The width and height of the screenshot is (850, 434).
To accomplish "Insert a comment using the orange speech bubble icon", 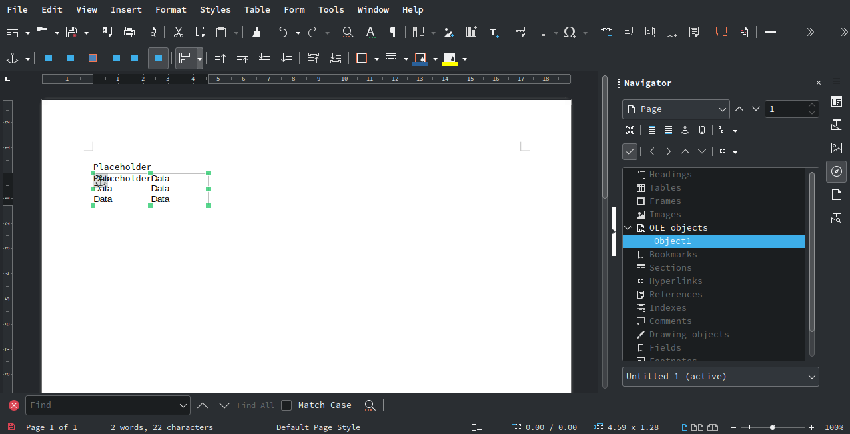I will [x=721, y=32].
